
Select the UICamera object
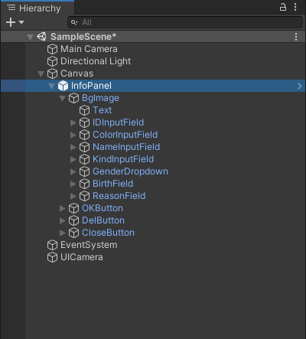tap(82, 257)
